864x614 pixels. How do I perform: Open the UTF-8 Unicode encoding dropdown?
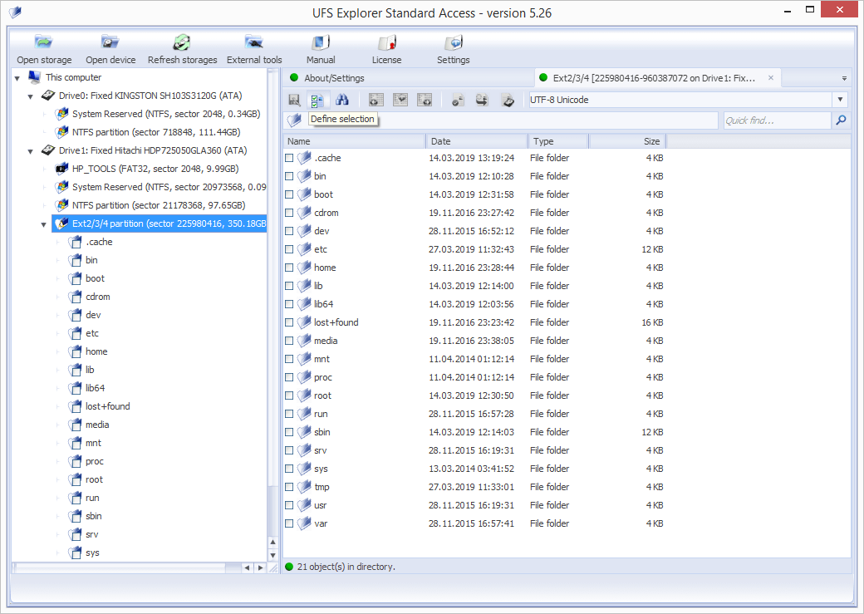840,100
